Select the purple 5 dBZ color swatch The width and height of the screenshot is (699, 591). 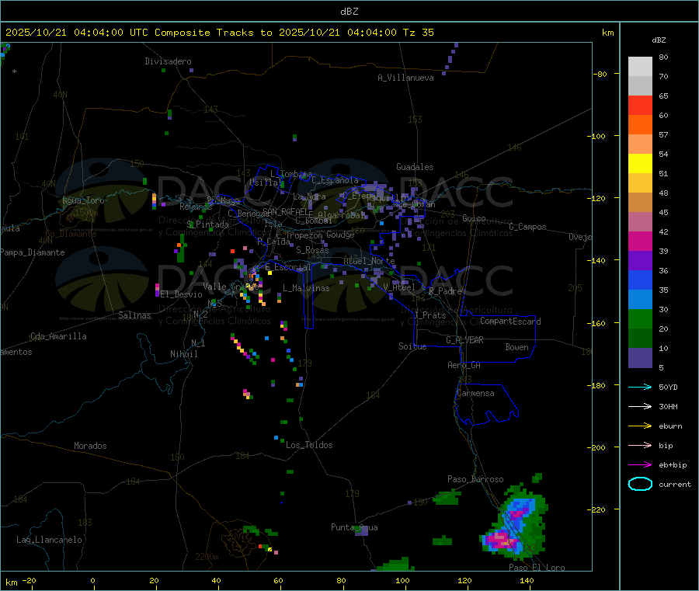click(x=640, y=358)
